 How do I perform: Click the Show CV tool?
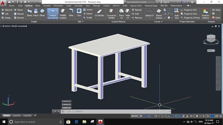(x=121, y=14)
